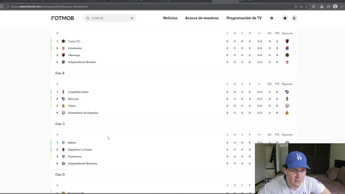Select the Independiente Rivadavia crest

(x=63, y=164)
